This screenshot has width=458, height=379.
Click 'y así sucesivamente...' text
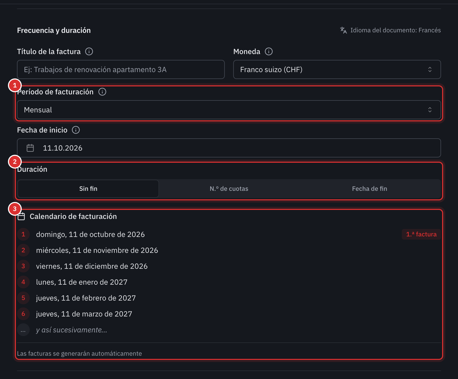pyautogui.click(x=72, y=330)
